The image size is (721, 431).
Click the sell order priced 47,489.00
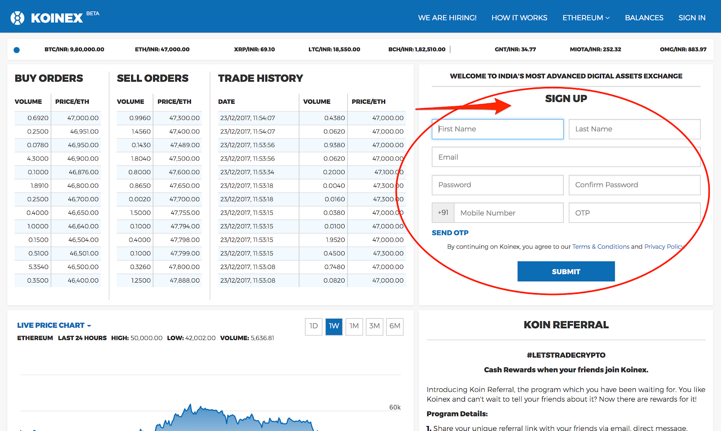[x=185, y=145]
